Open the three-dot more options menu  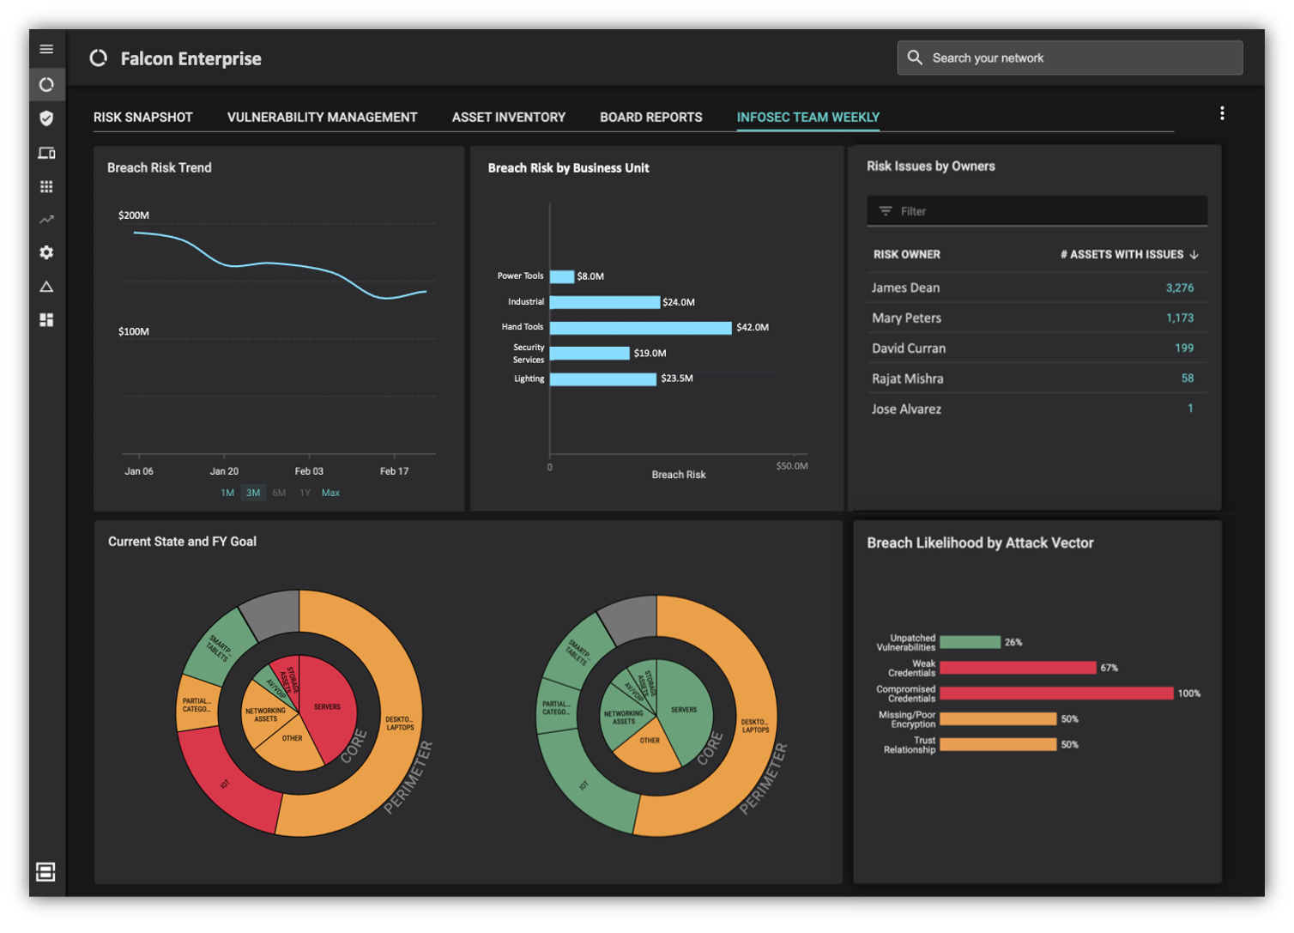1222,113
